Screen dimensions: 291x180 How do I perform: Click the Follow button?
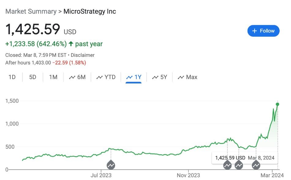coord(263,31)
